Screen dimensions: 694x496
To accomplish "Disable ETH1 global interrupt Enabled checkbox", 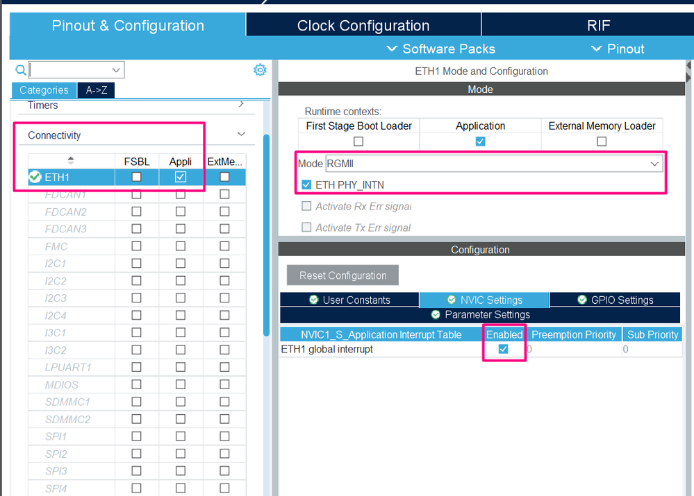I will pos(503,349).
